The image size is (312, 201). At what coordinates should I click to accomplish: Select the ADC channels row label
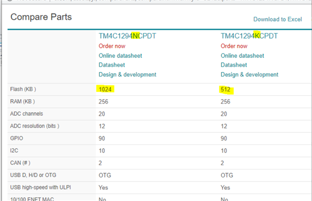(x=26, y=114)
